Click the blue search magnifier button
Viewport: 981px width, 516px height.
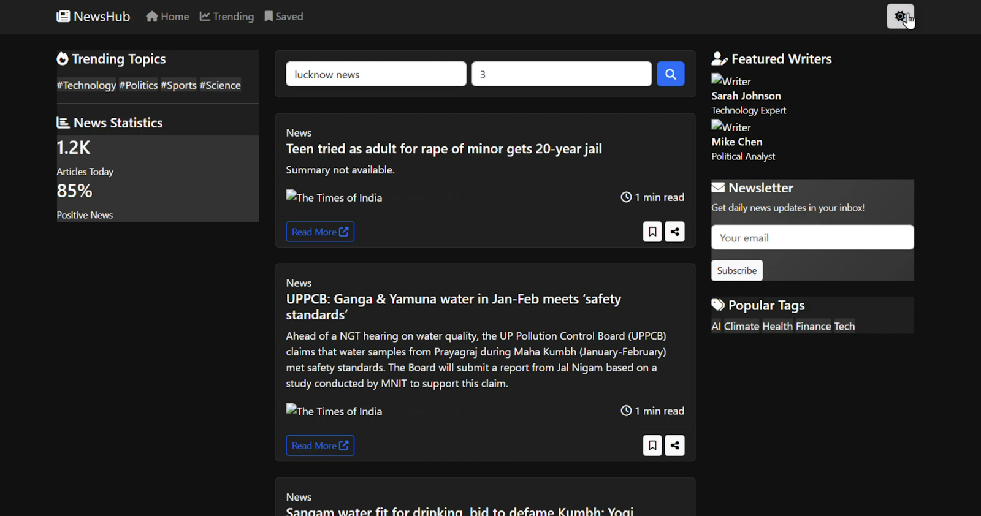[670, 74]
